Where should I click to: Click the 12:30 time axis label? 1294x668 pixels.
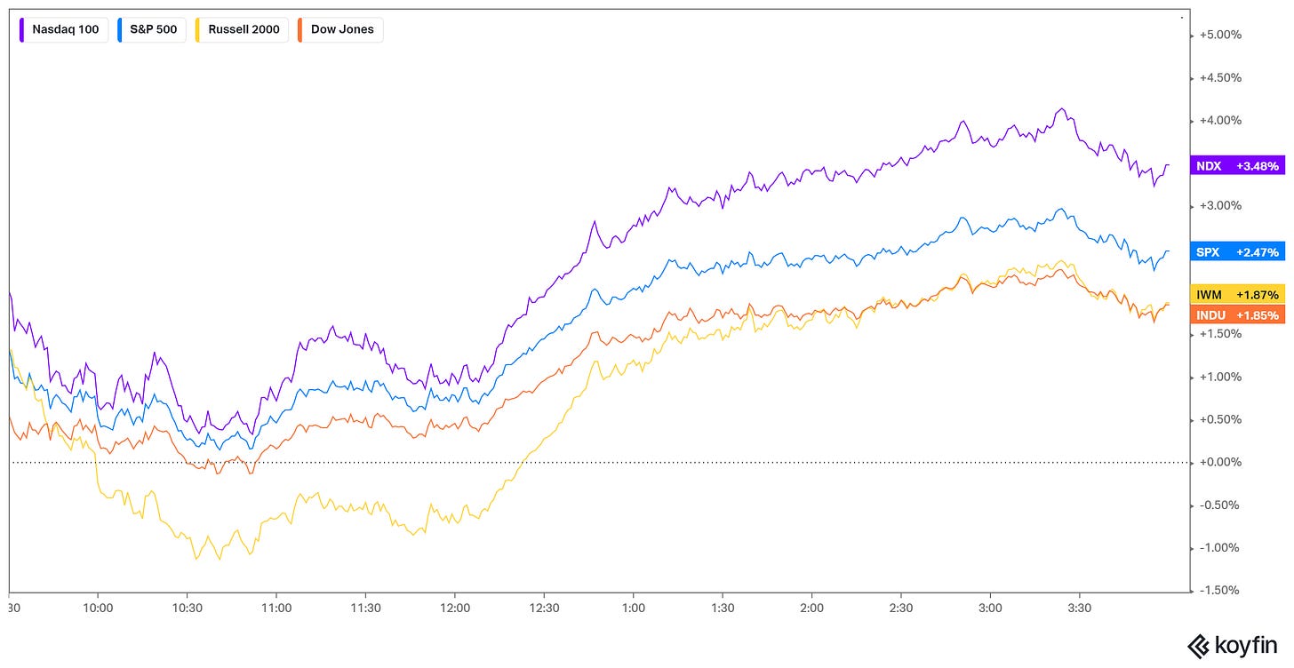click(544, 608)
